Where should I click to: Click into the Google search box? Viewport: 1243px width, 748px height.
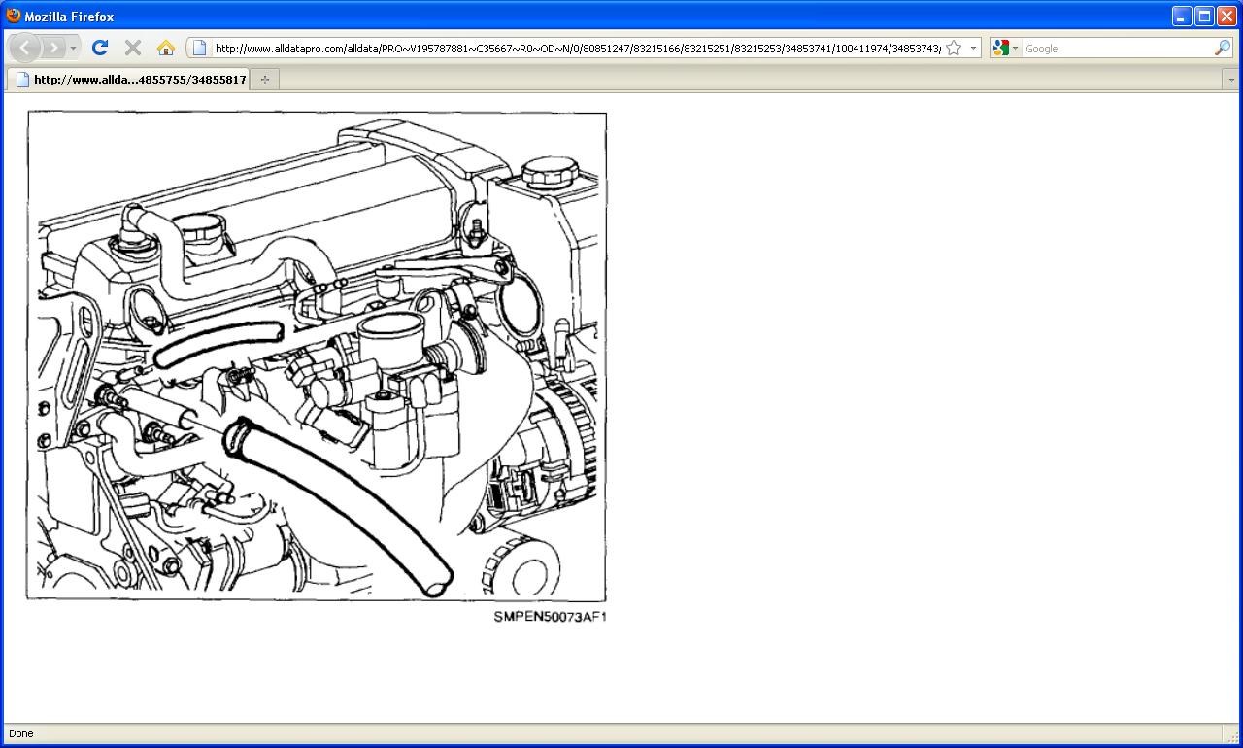(1117, 48)
